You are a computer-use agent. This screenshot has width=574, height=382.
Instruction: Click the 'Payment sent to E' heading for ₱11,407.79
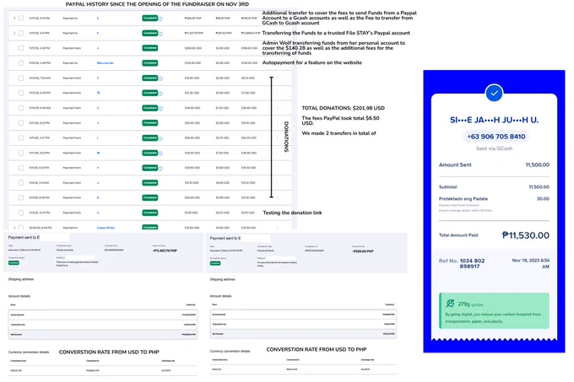point(24,237)
